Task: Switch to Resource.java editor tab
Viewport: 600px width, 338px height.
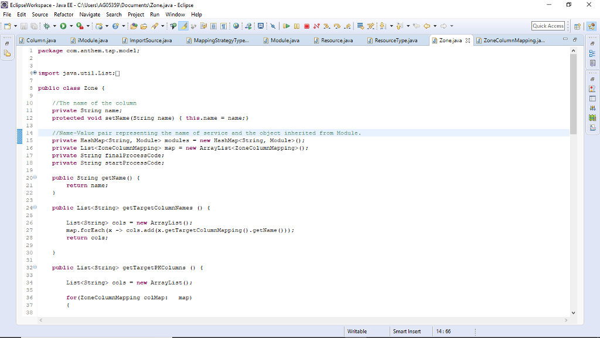Action: pyautogui.click(x=333, y=40)
